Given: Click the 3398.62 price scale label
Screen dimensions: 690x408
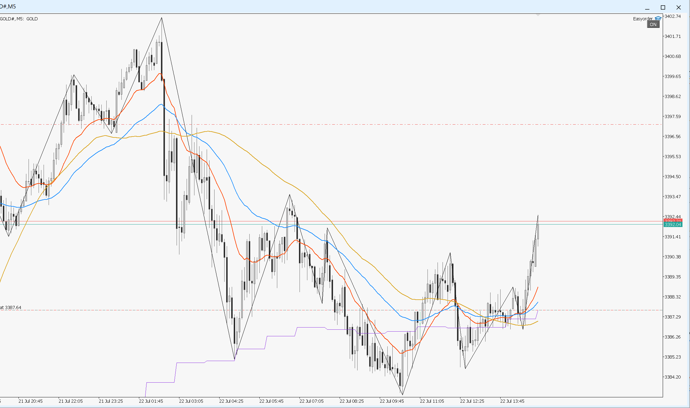Looking at the screenshot, I should pos(673,96).
